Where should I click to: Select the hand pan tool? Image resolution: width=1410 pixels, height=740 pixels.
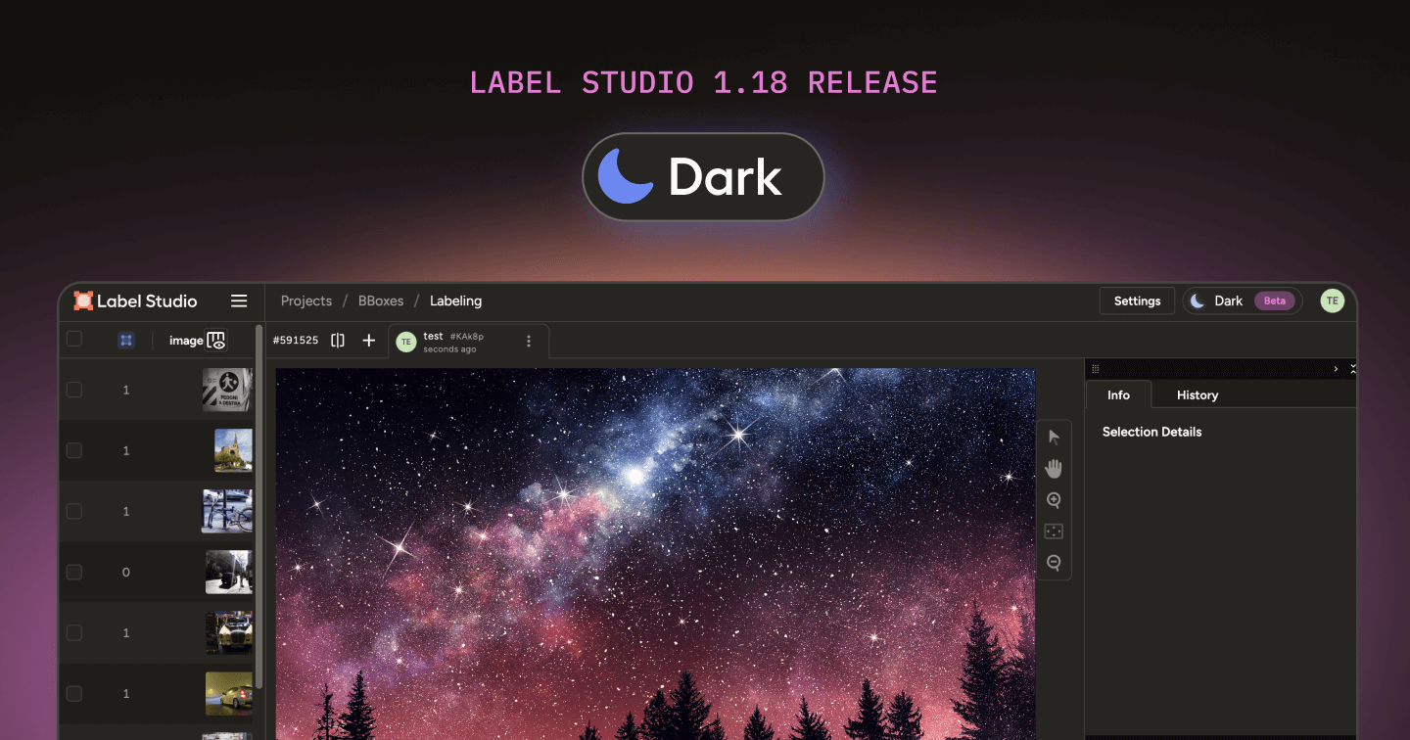(x=1054, y=468)
